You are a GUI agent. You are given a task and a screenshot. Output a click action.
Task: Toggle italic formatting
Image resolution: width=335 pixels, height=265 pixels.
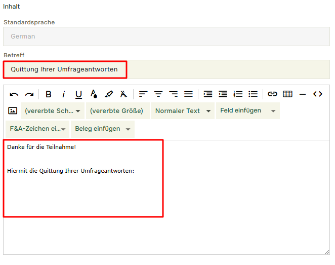point(64,94)
